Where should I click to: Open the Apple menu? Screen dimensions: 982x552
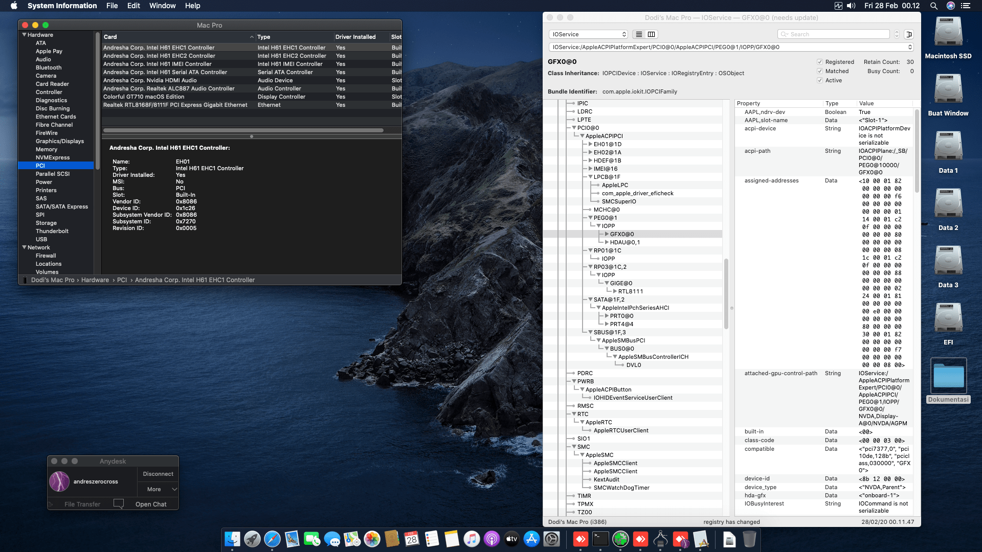[14, 6]
